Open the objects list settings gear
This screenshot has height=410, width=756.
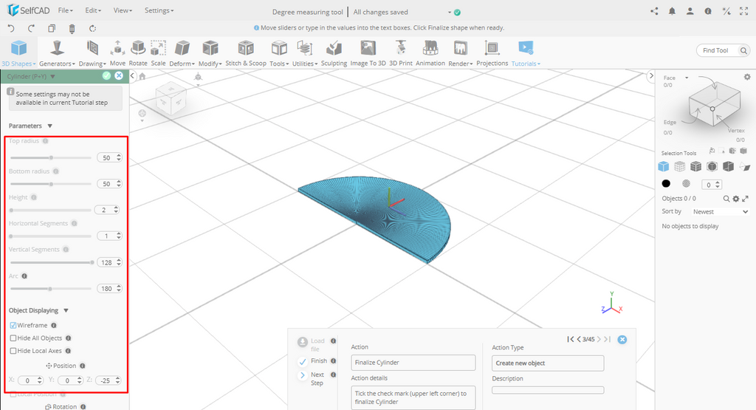[x=736, y=199]
